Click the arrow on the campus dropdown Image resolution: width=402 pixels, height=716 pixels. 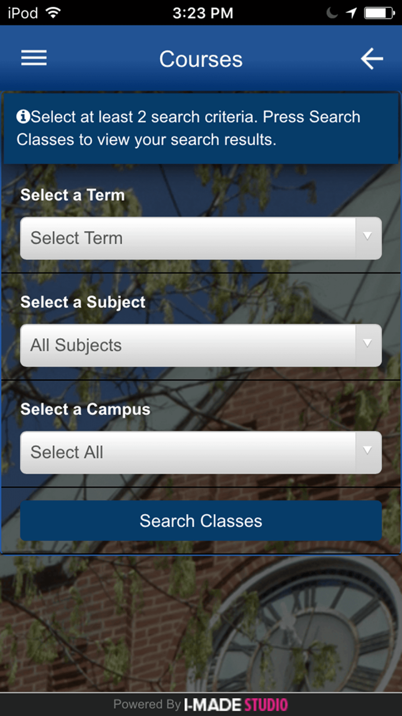coord(368,451)
